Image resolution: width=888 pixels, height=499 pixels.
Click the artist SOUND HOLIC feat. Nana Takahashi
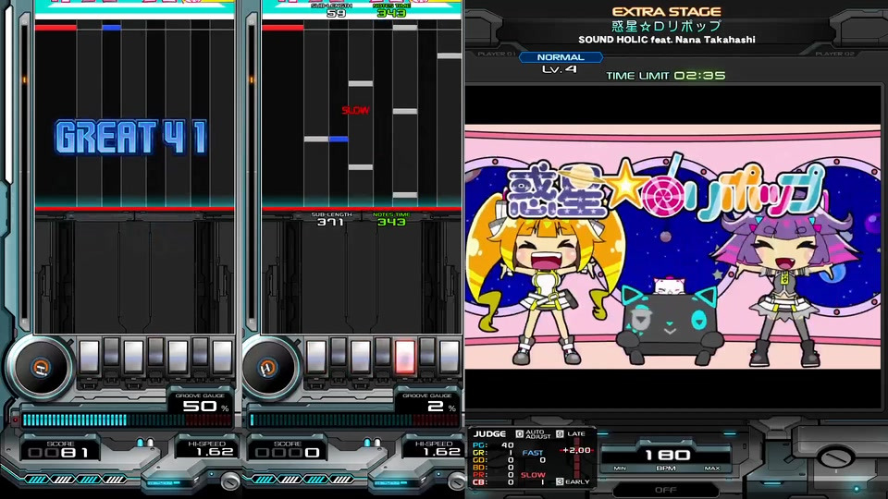coord(667,40)
